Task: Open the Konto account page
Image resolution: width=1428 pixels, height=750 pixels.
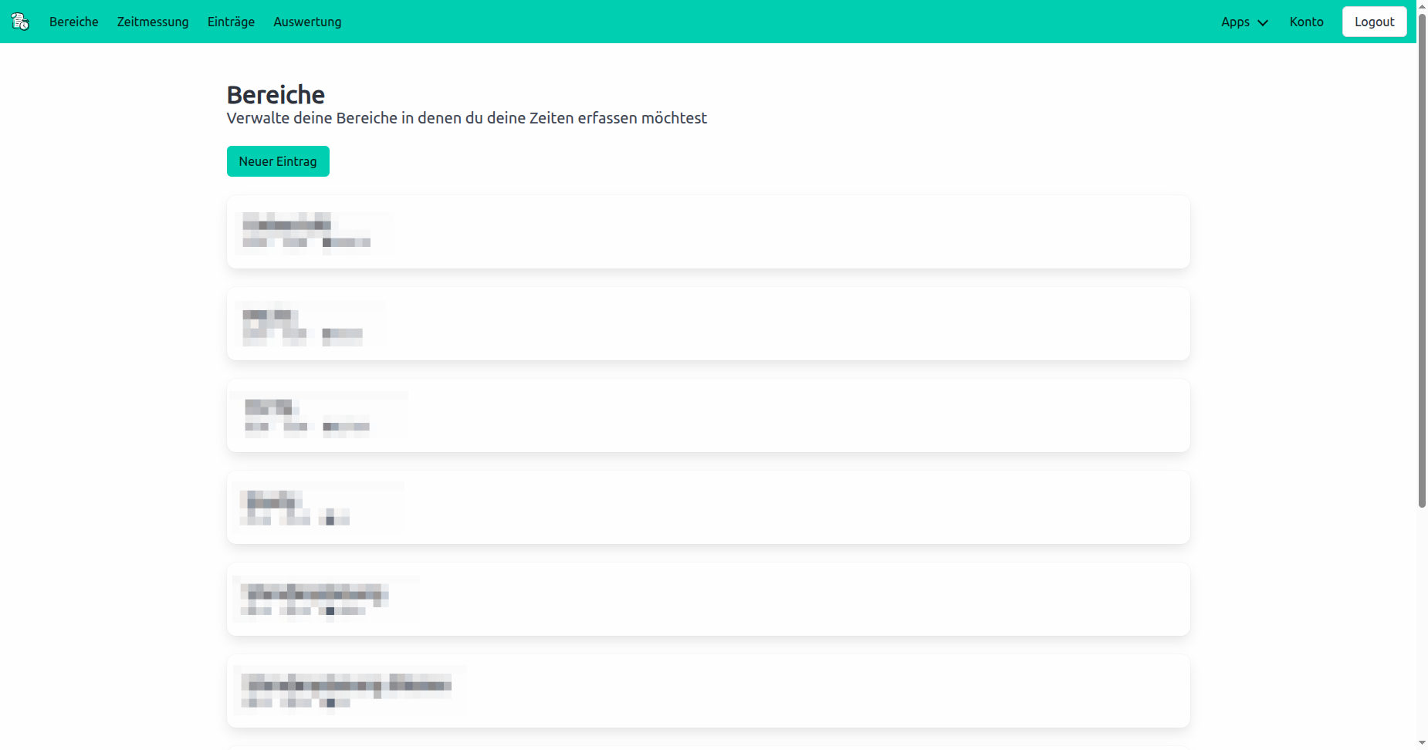Action: point(1306,22)
